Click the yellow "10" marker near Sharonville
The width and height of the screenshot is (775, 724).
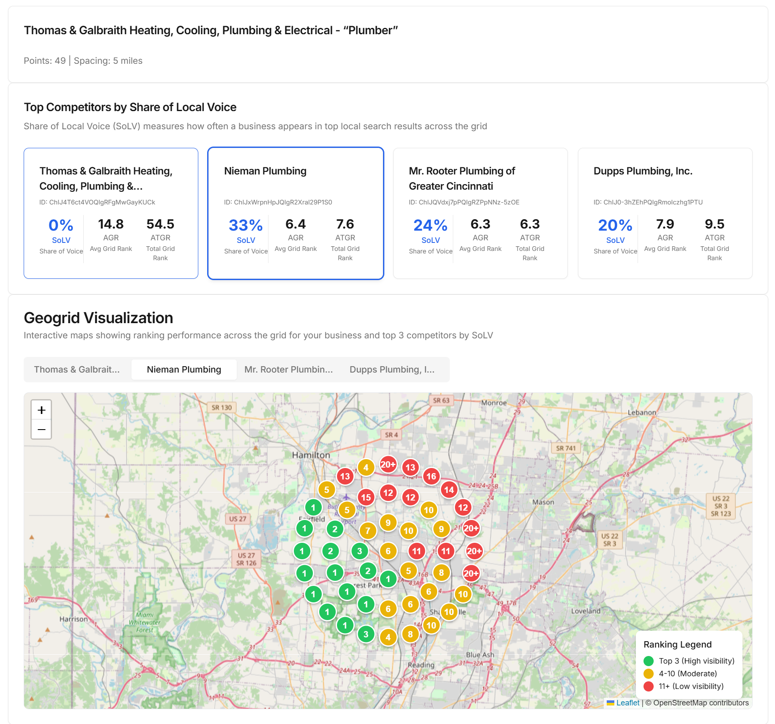pyautogui.click(x=449, y=611)
